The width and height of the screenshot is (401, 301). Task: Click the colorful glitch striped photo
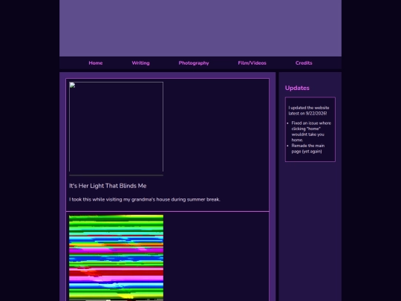tap(116, 258)
